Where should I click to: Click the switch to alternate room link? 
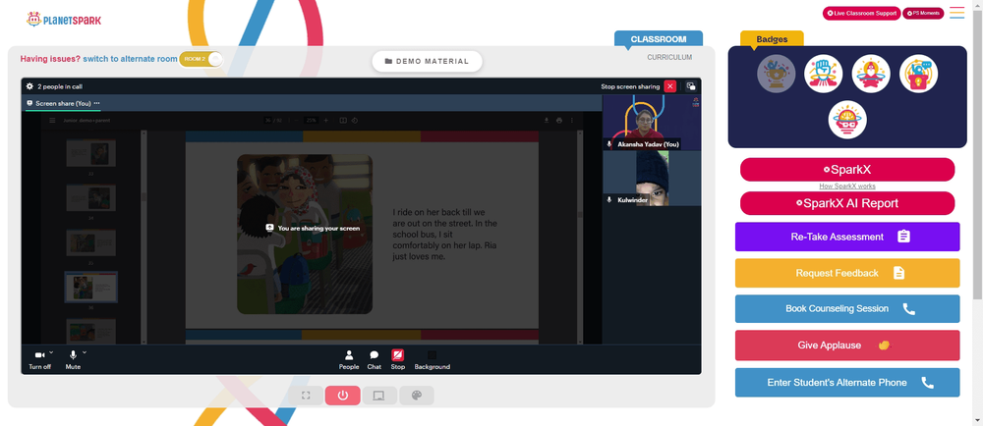coord(130,59)
